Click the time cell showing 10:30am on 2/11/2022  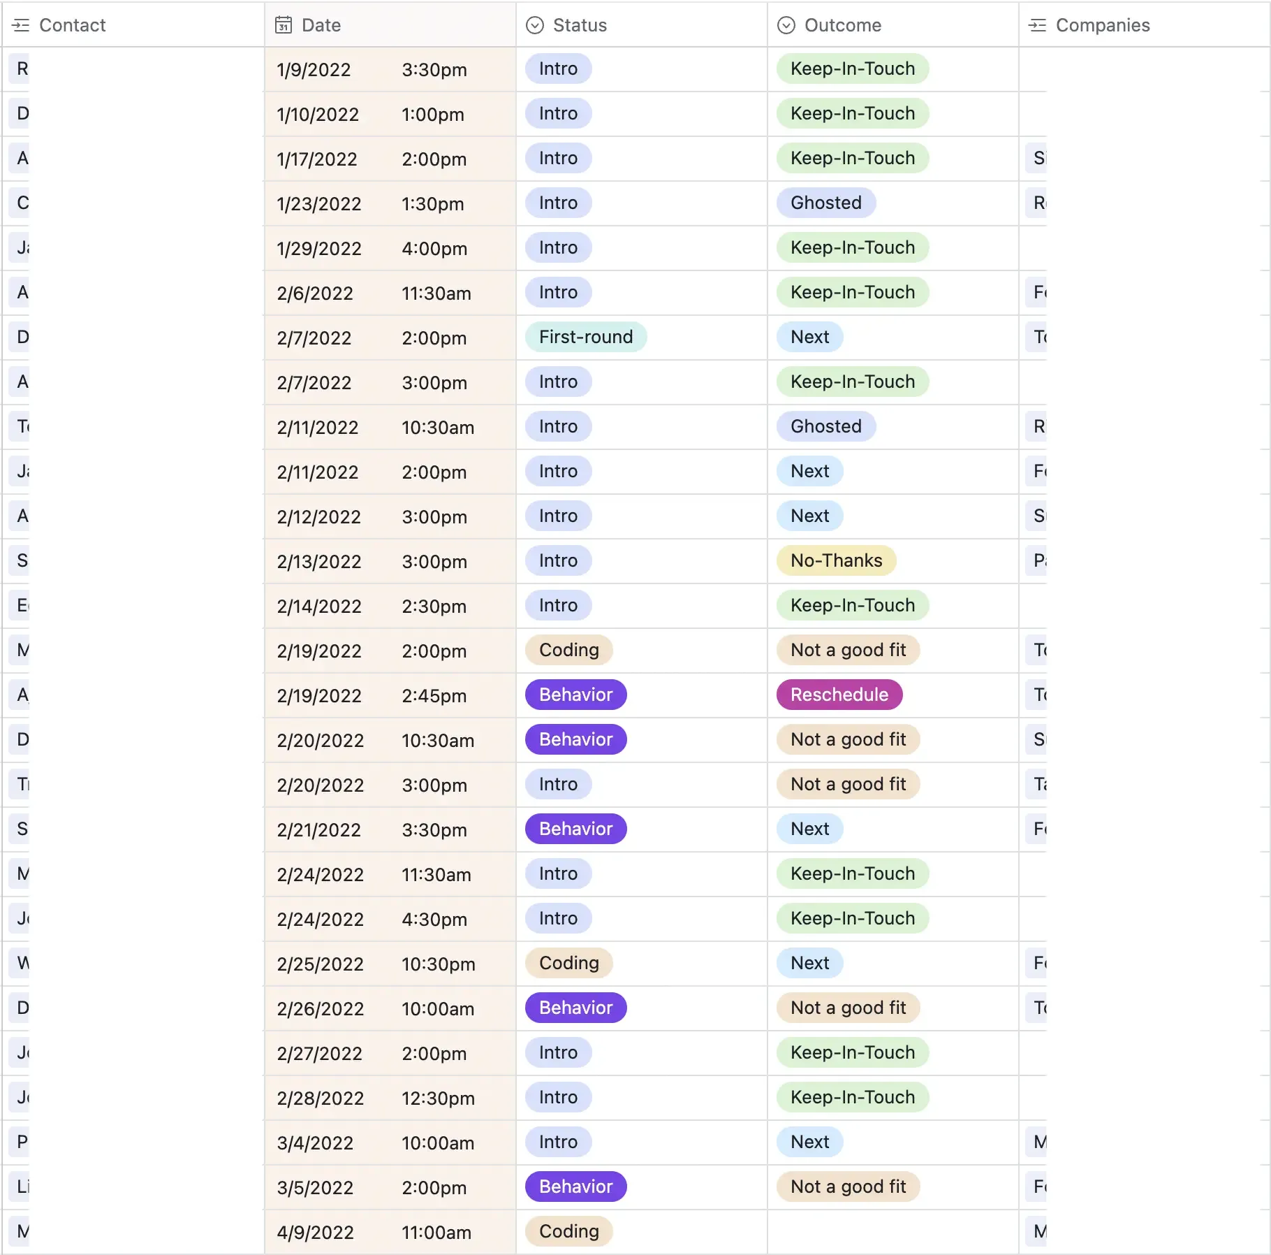(437, 427)
